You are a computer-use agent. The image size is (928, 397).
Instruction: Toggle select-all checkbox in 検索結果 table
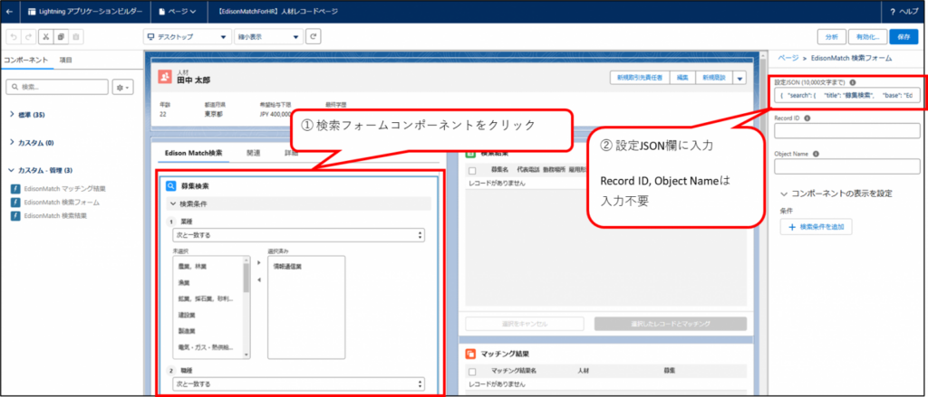pyautogui.click(x=472, y=169)
